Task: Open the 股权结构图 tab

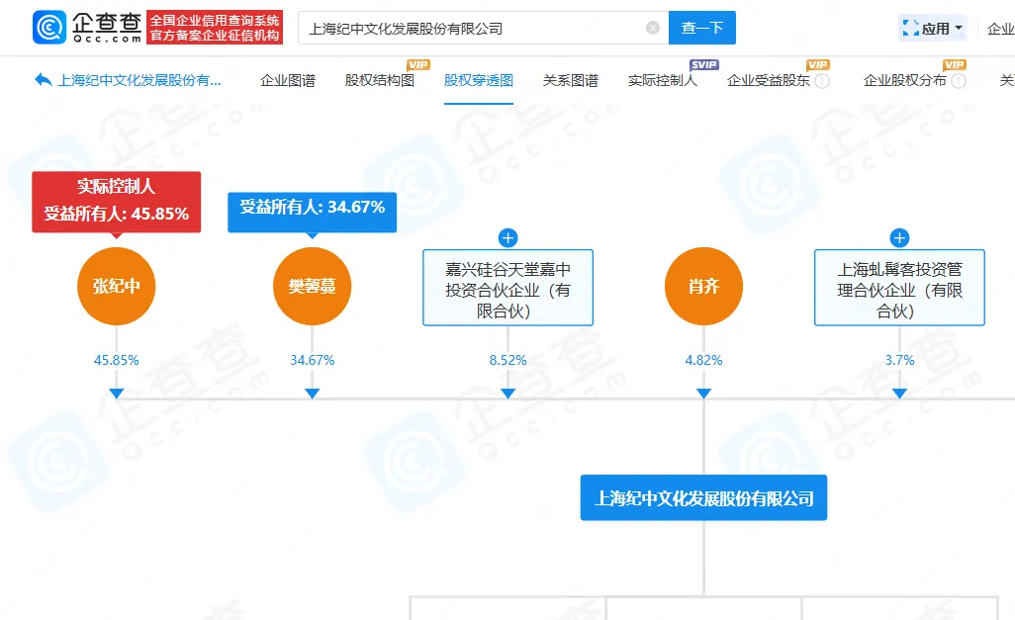Action: [x=380, y=81]
